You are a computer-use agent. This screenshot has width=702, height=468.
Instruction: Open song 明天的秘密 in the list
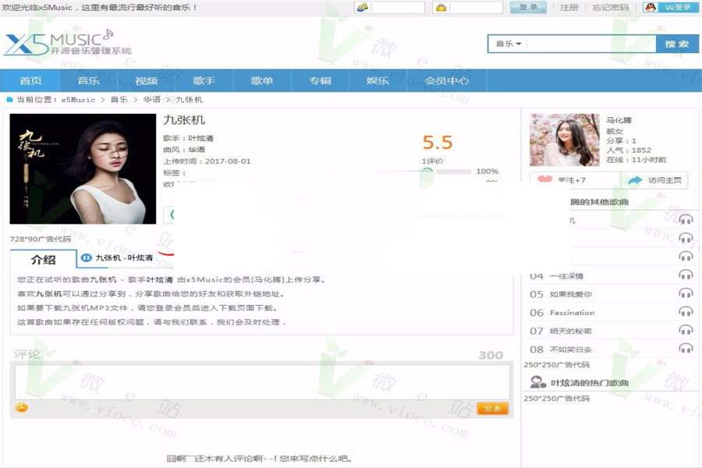point(571,331)
